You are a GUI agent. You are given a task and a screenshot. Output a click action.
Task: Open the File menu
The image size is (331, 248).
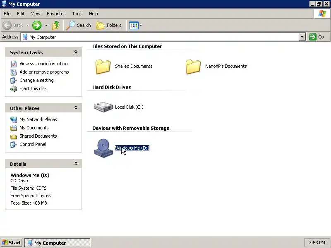7,14
